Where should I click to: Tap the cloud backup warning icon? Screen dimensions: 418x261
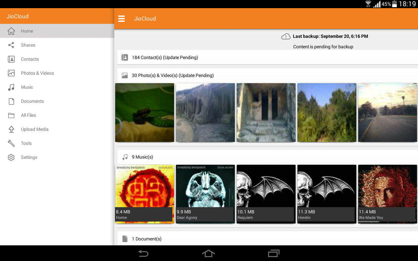[x=286, y=37]
